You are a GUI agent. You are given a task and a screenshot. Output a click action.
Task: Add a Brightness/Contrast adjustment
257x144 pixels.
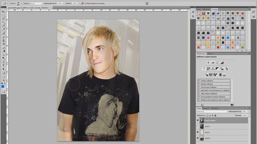208,62
